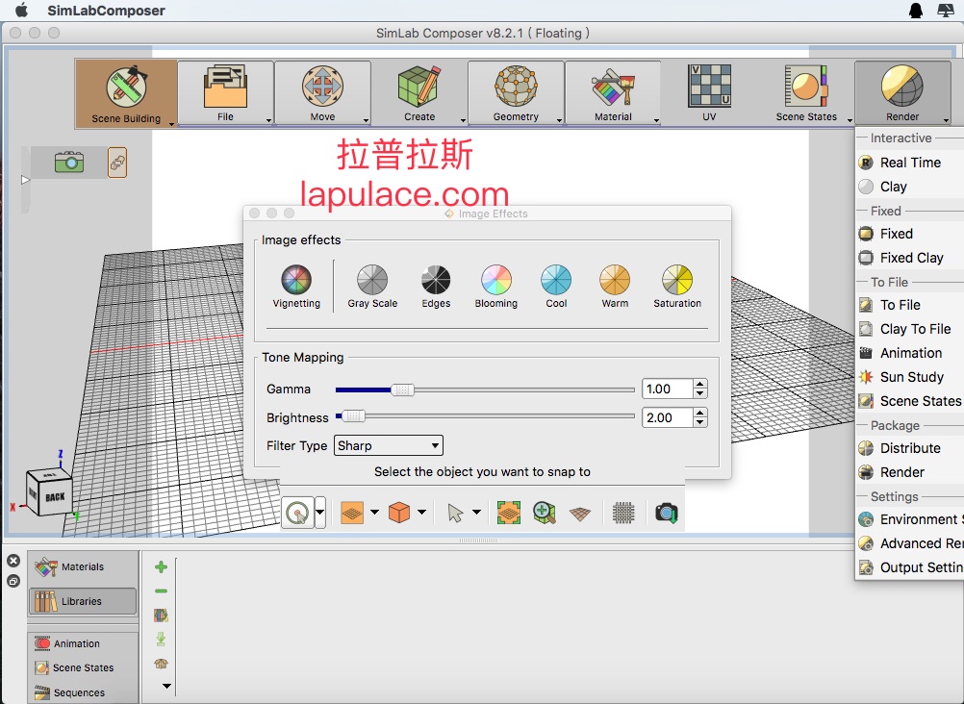Expand the left panel triangle arrow
This screenshot has width=964, height=704.
point(25,180)
